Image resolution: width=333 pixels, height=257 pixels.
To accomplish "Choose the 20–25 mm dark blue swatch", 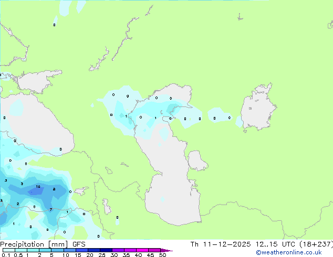I will pyautogui.click(x=94, y=250).
